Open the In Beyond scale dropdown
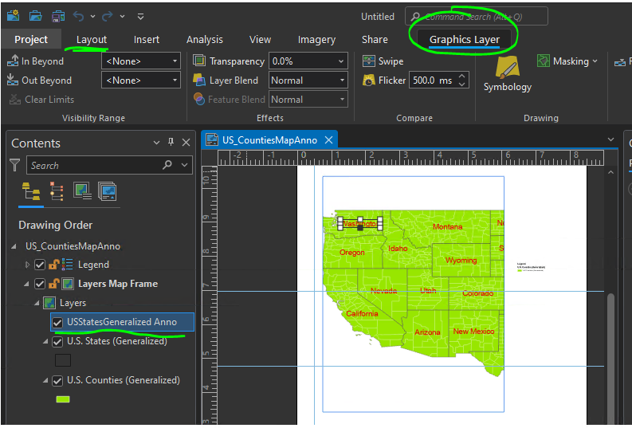This screenshot has height=428, width=632. click(x=175, y=61)
